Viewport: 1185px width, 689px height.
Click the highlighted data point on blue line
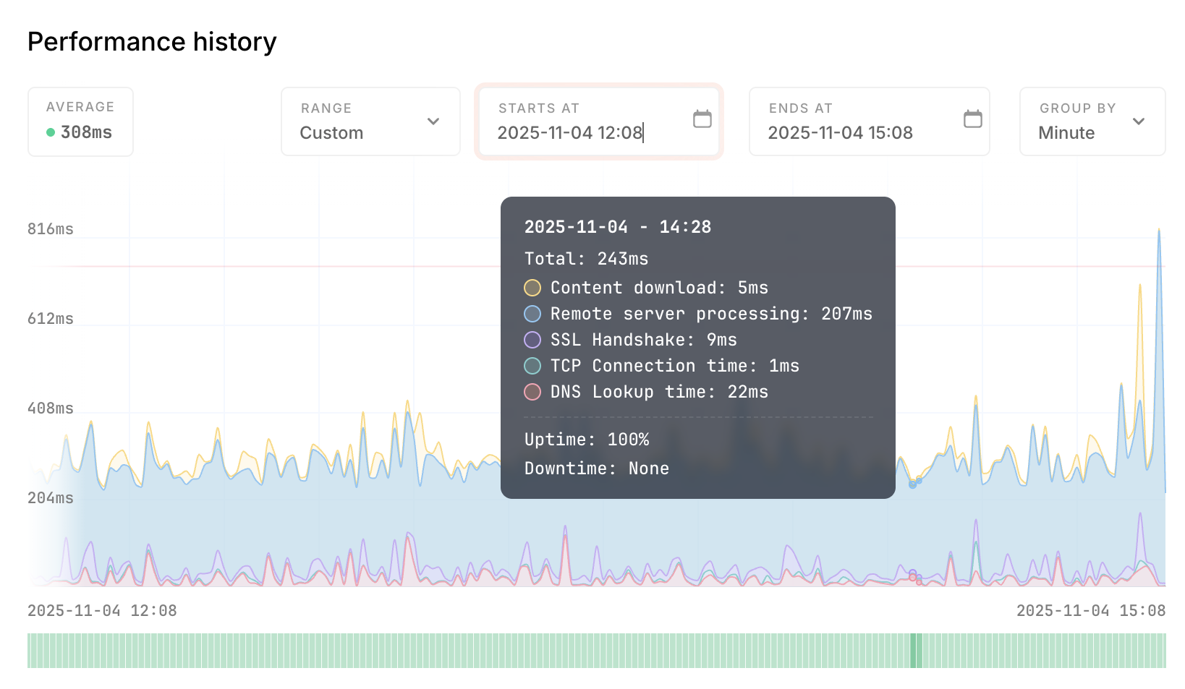[913, 484]
